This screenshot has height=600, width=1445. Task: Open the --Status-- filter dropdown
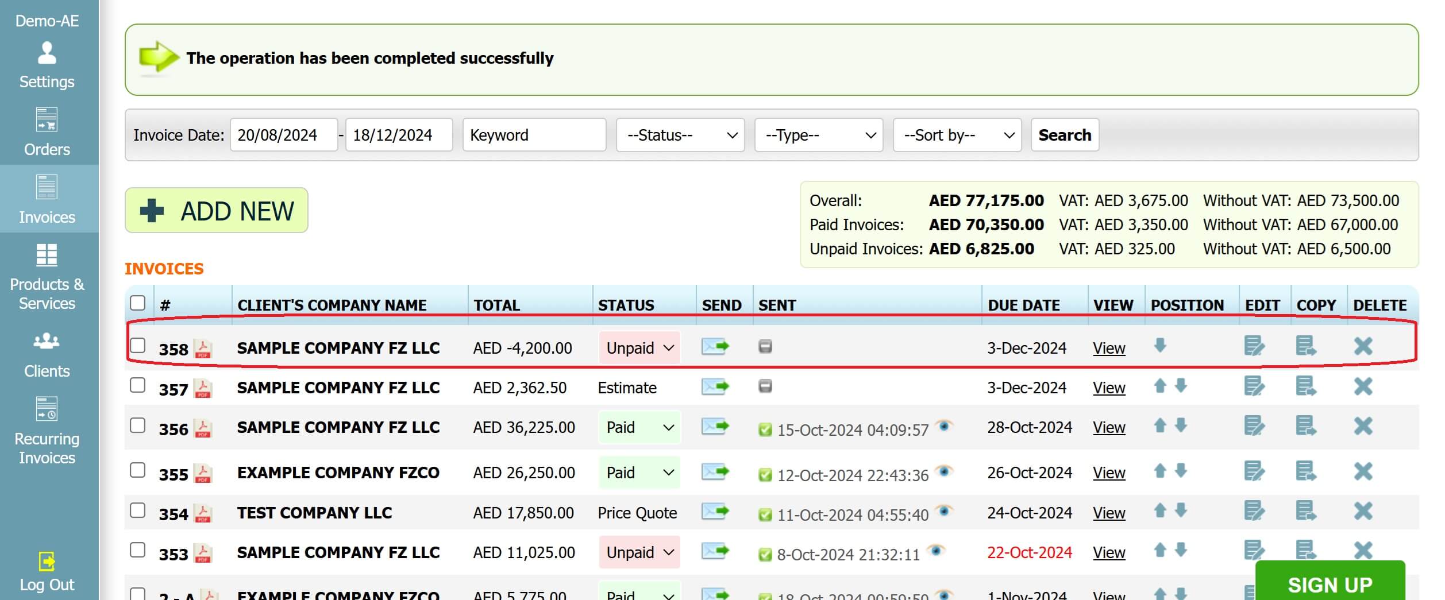680,136
